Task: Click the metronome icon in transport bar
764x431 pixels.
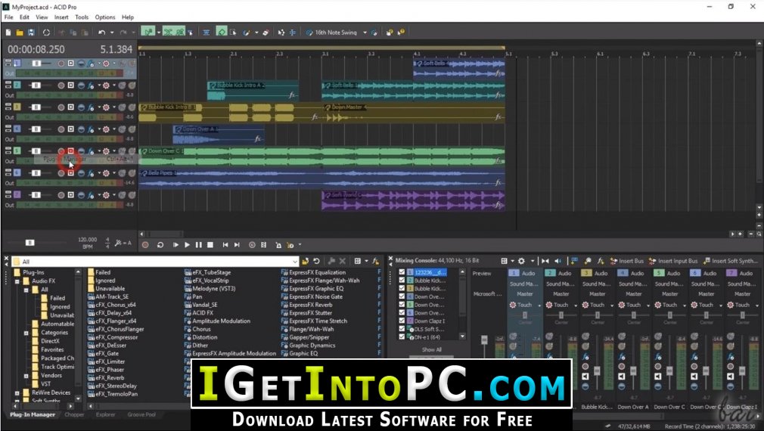Action: pyautogui.click(x=278, y=245)
